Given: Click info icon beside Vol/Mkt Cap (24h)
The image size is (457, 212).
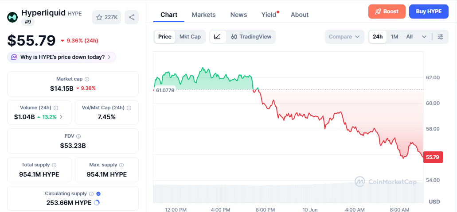Looking at the screenshot, I should click(x=129, y=108).
